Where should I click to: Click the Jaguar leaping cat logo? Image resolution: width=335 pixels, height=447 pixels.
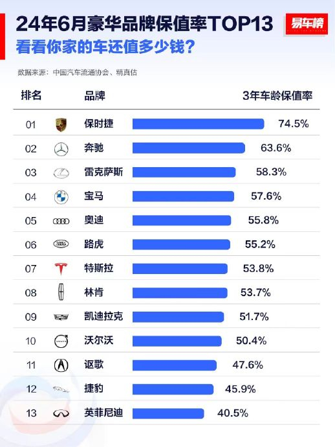(61, 389)
